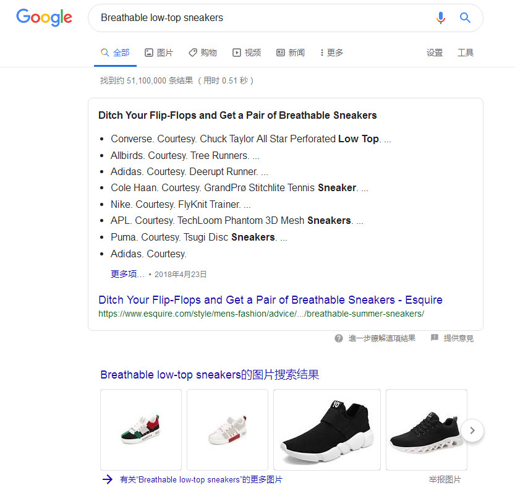The width and height of the screenshot is (515, 488).
Task: Click the voice search microphone icon
Action: (440, 18)
